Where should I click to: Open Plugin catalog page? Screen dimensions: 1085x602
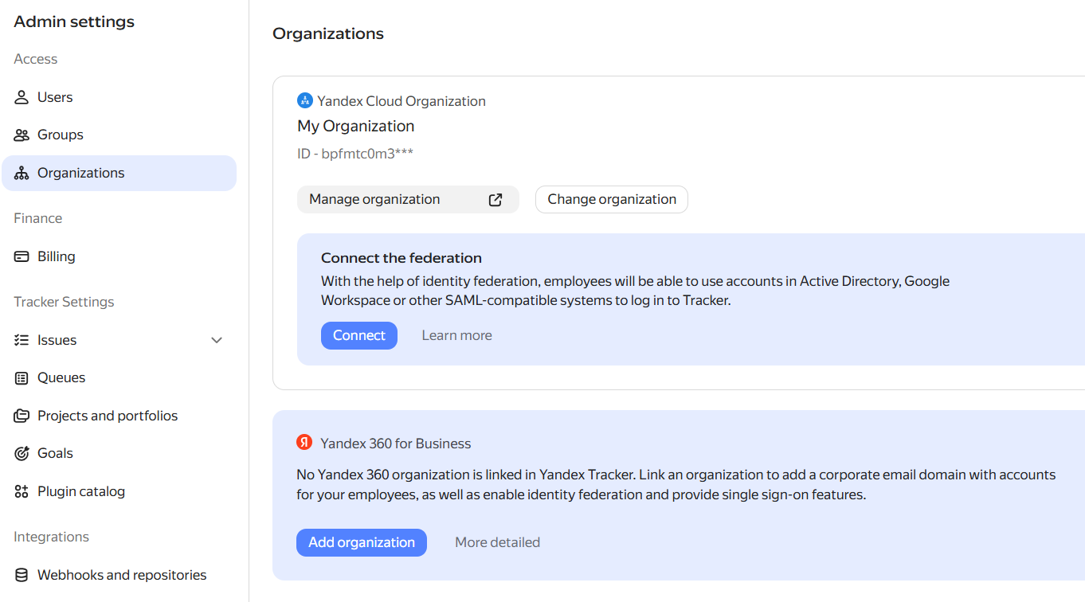click(119, 491)
